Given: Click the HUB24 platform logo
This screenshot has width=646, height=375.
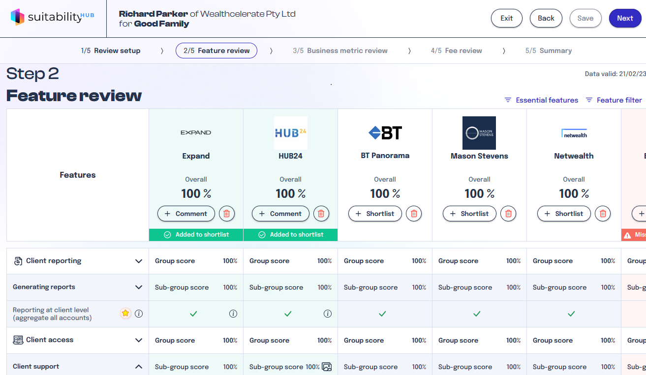Looking at the screenshot, I should (x=291, y=133).
